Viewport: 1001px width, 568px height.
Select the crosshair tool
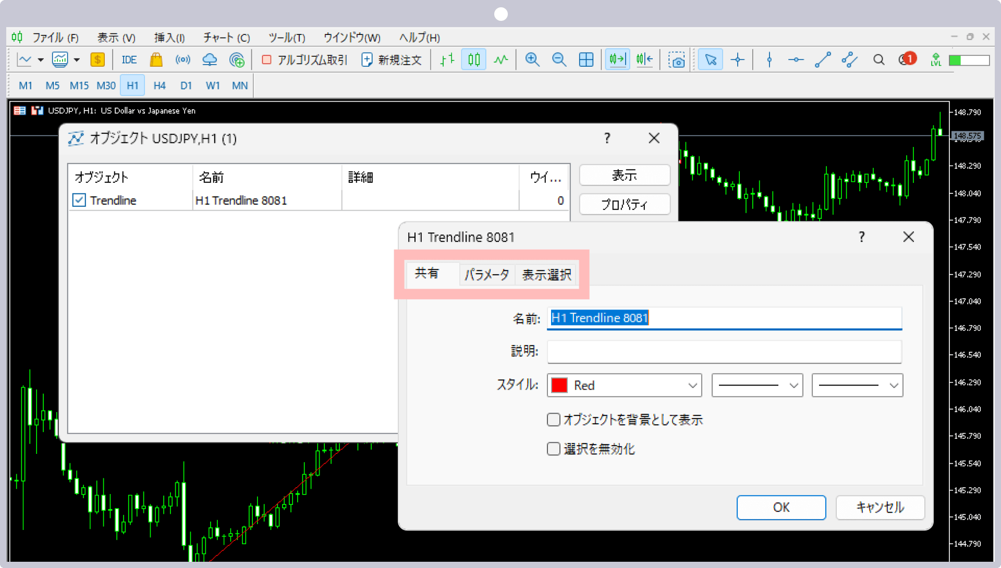tap(738, 60)
